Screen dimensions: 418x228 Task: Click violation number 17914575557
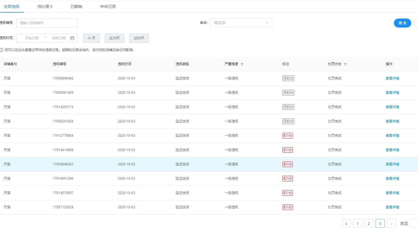63,193
